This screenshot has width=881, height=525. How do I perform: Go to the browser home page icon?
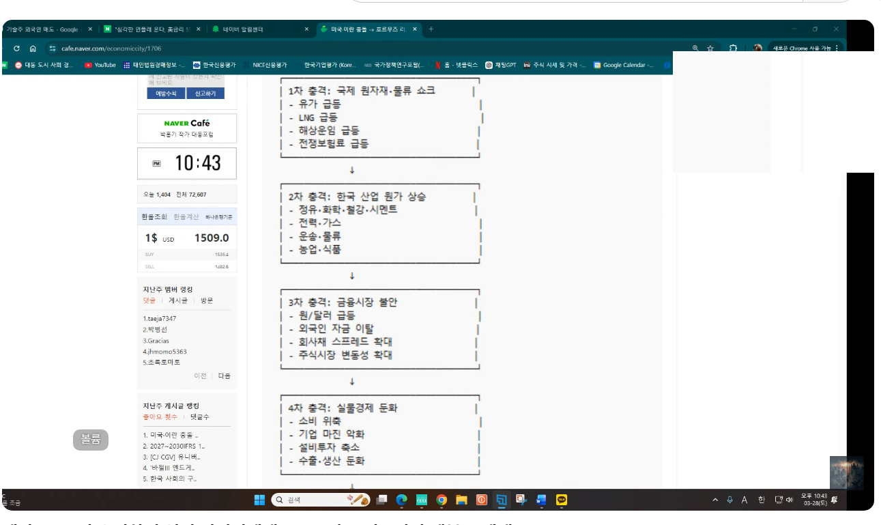(33, 48)
